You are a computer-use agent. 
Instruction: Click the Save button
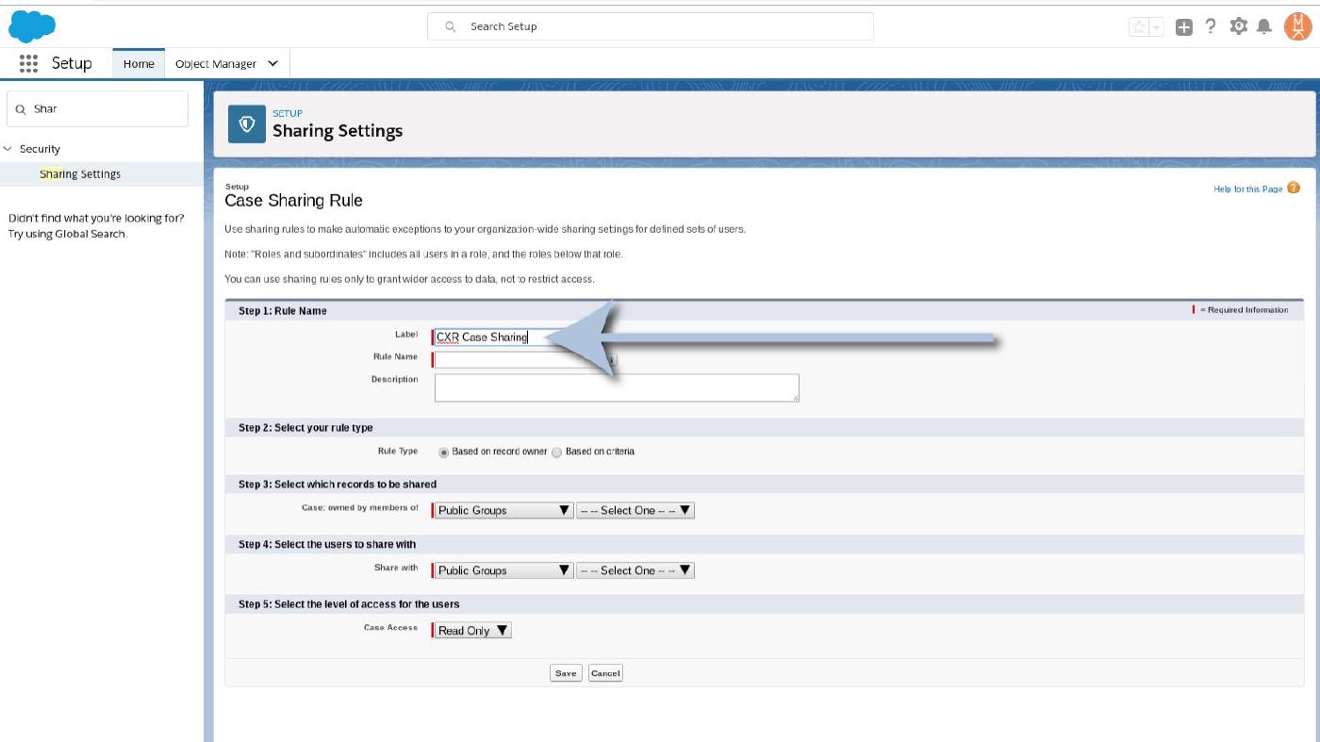click(x=566, y=673)
